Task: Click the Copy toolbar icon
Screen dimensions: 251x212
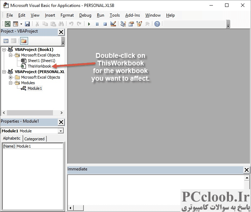Action: pyautogui.click(x=45, y=24)
